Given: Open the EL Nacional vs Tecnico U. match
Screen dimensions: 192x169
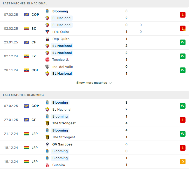Looking at the screenshot, I should click(94, 56).
